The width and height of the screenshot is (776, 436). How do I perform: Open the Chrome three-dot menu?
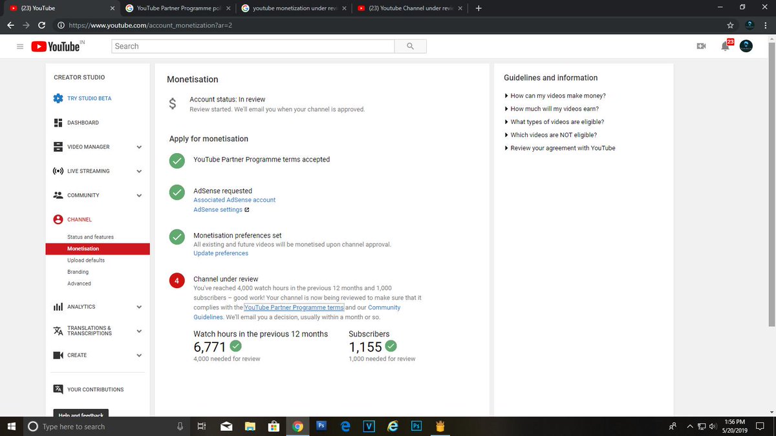766,25
